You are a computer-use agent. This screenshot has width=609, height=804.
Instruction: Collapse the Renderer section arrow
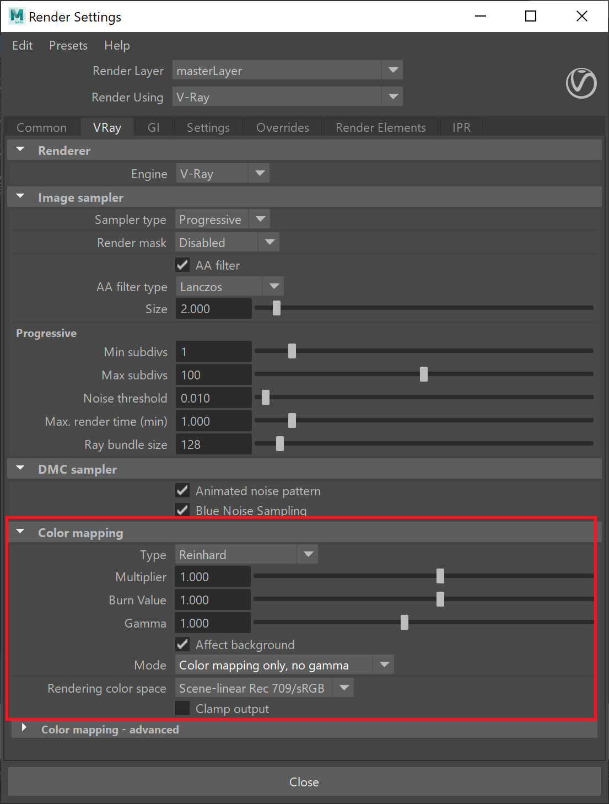coord(21,149)
